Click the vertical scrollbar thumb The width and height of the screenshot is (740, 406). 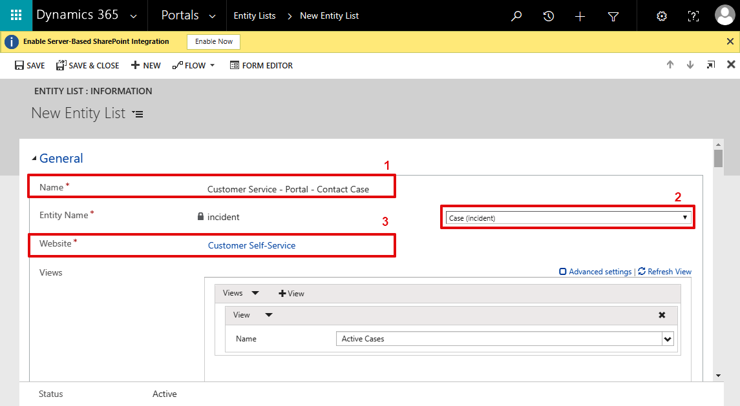[x=718, y=158]
